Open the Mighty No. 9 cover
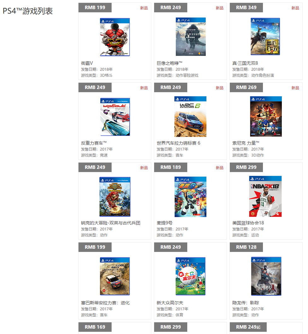The height and width of the screenshot is (334, 308). pos(190,197)
